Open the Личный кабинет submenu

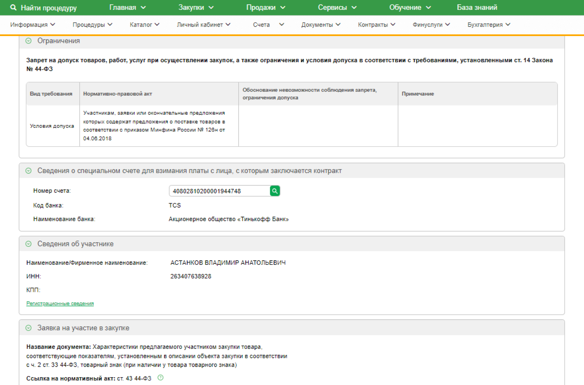pyautogui.click(x=204, y=25)
